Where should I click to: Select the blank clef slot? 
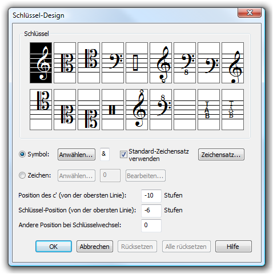tap(184, 110)
